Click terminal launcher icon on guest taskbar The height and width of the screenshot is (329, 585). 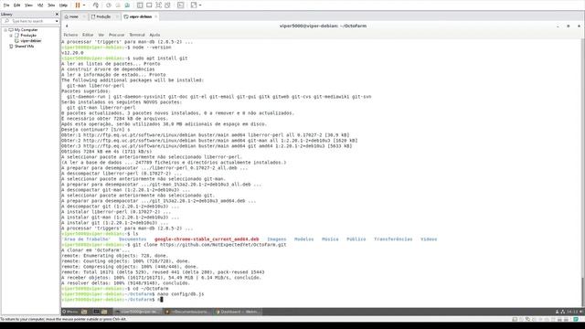pyautogui.click(x=96, y=312)
